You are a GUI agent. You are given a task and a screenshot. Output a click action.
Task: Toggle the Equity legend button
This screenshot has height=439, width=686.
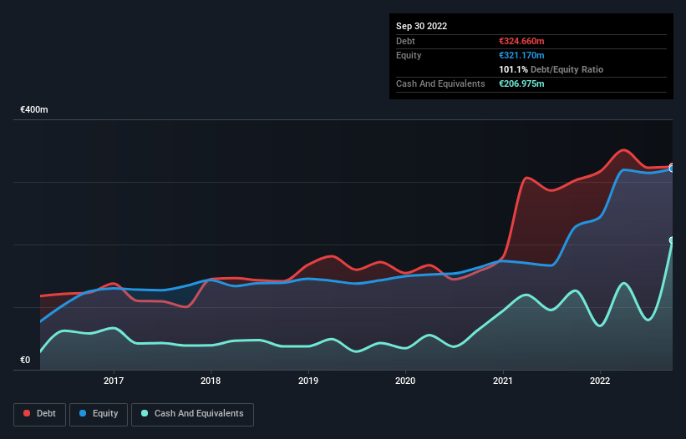[99, 414]
